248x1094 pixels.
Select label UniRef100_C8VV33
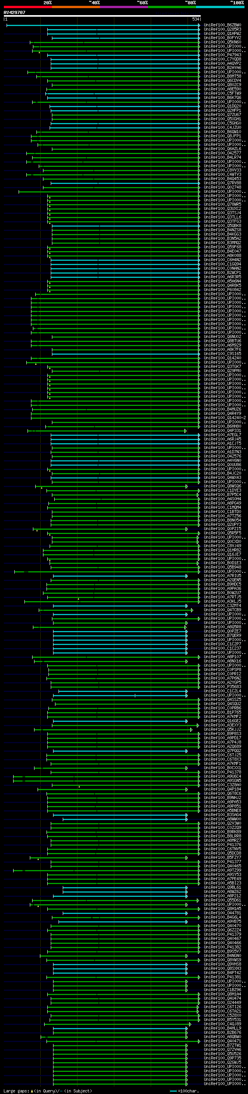[222, 170]
